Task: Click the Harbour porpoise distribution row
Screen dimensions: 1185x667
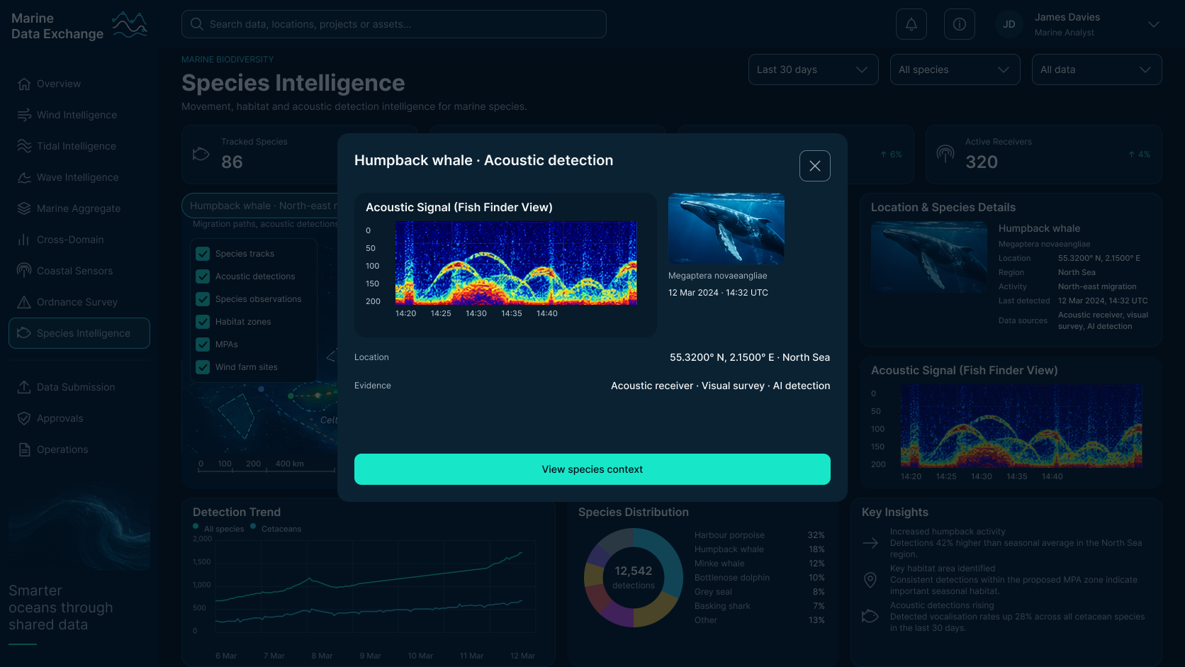Action: (x=760, y=535)
